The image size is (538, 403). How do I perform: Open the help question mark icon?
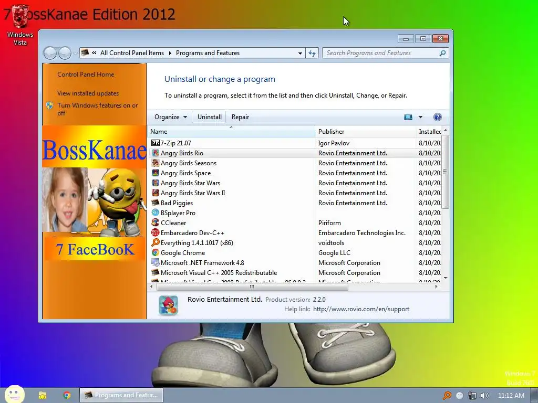pyautogui.click(x=438, y=117)
